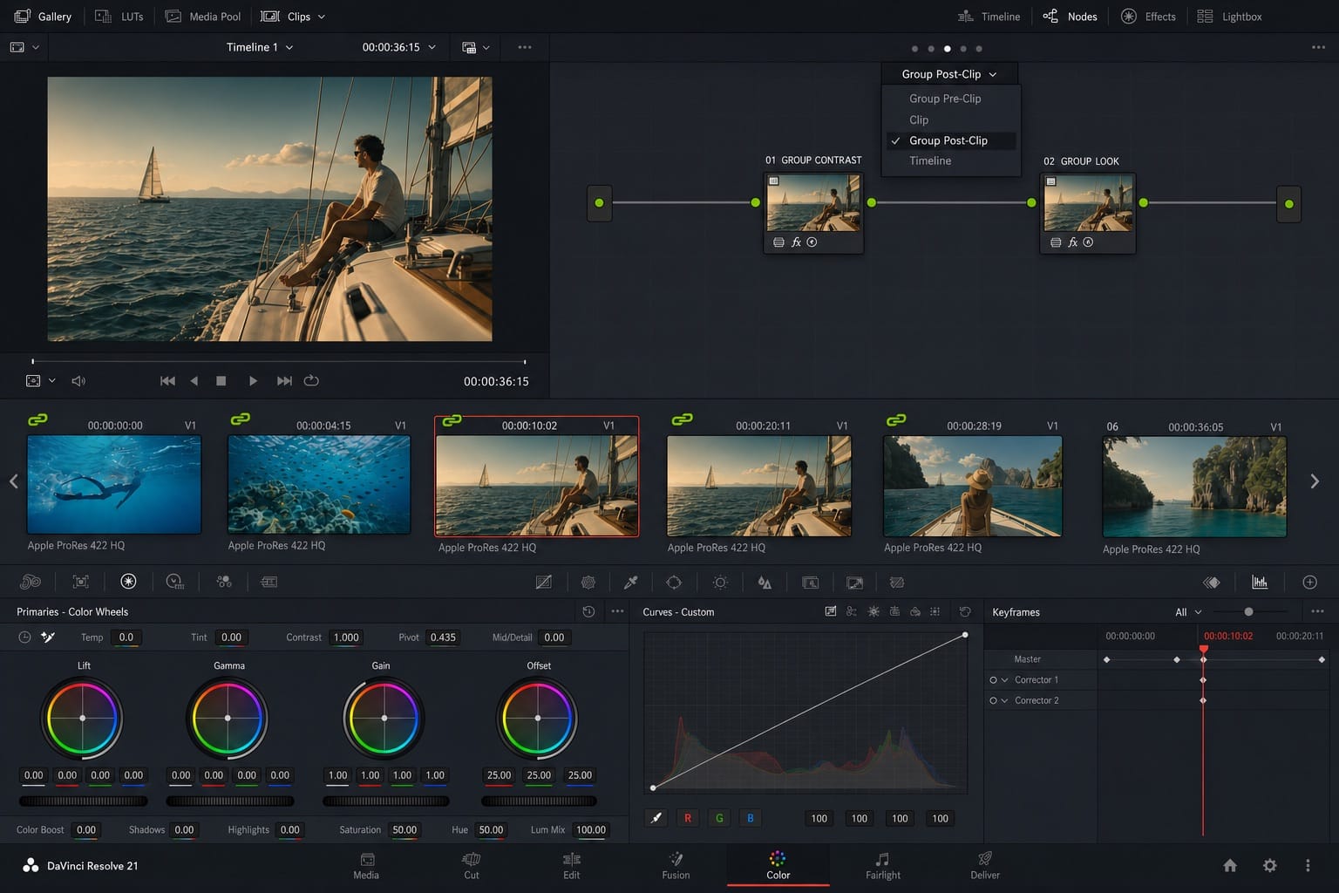This screenshot has width=1339, height=893.
Task: Toggle loop playback
Action: (311, 381)
